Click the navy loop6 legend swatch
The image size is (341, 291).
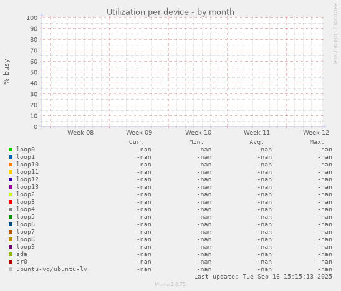coord(11,224)
